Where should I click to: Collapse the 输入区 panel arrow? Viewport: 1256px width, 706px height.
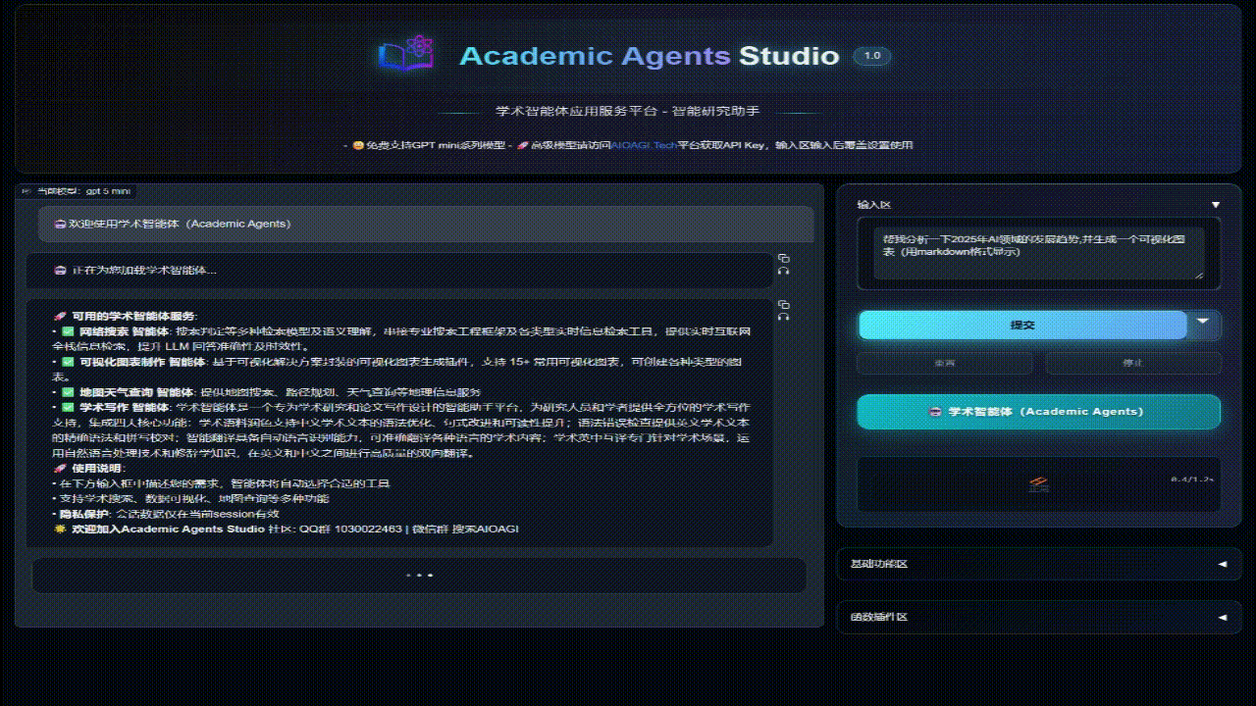pyautogui.click(x=1216, y=205)
